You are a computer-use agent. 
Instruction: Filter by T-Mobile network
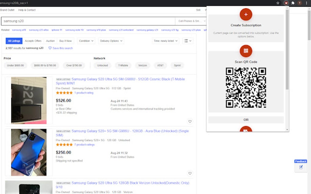123,65
